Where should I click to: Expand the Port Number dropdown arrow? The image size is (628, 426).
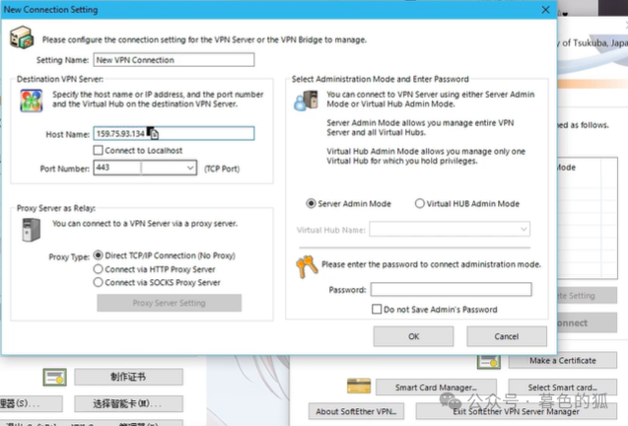(x=189, y=169)
